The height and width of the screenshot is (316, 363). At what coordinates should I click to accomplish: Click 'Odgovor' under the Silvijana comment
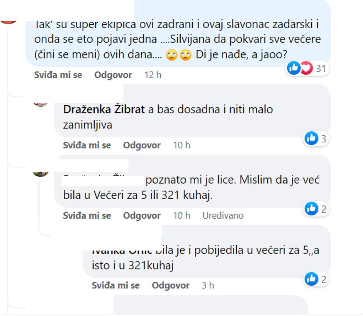113,75
